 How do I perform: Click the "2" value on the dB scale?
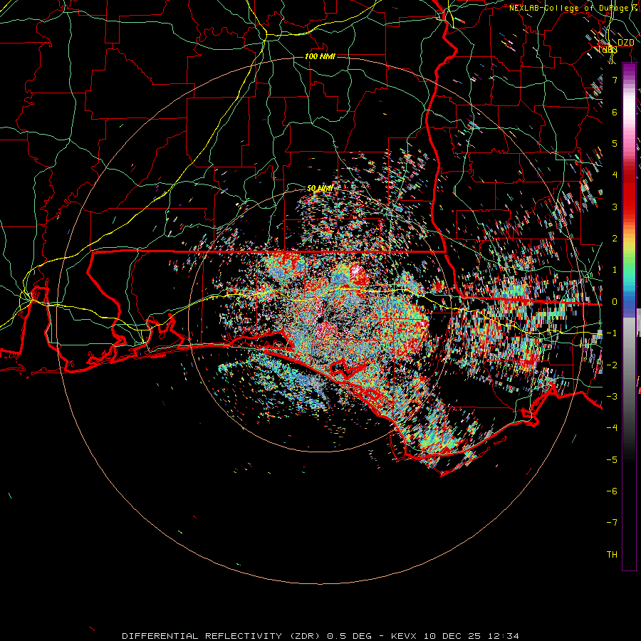pos(615,239)
